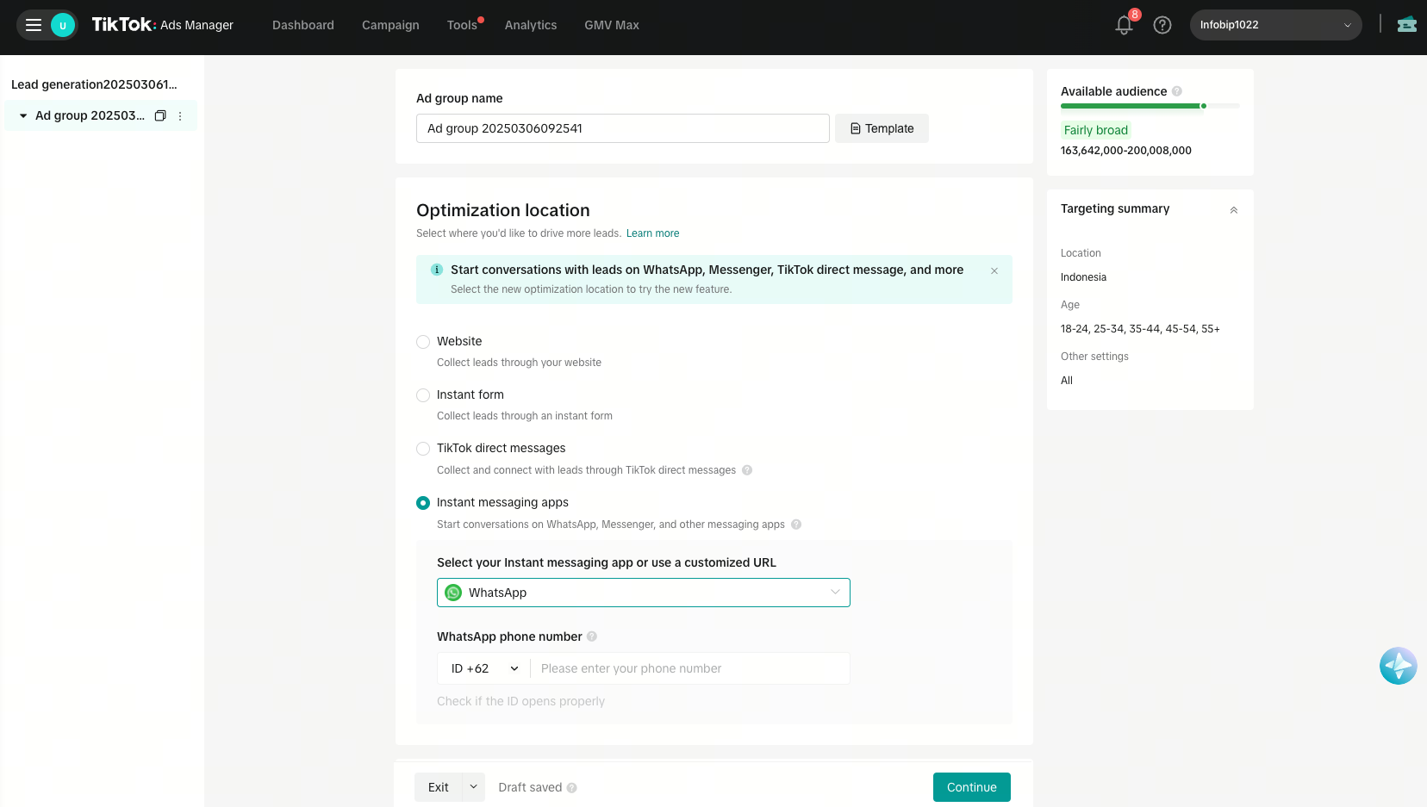Collapse the Targeting summary panel
This screenshot has width=1427, height=807.
click(1234, 210)
